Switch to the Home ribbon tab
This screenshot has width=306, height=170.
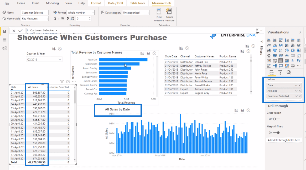21,3
